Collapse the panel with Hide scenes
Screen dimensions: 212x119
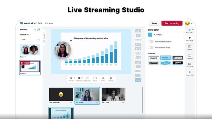tap(44, 38)
